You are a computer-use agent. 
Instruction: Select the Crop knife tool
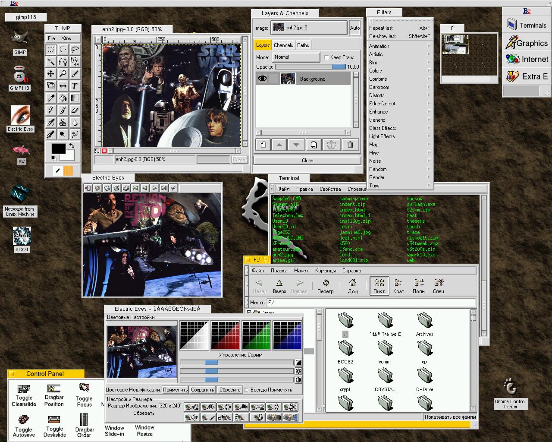pyautogui.click(x=75, y=74)
